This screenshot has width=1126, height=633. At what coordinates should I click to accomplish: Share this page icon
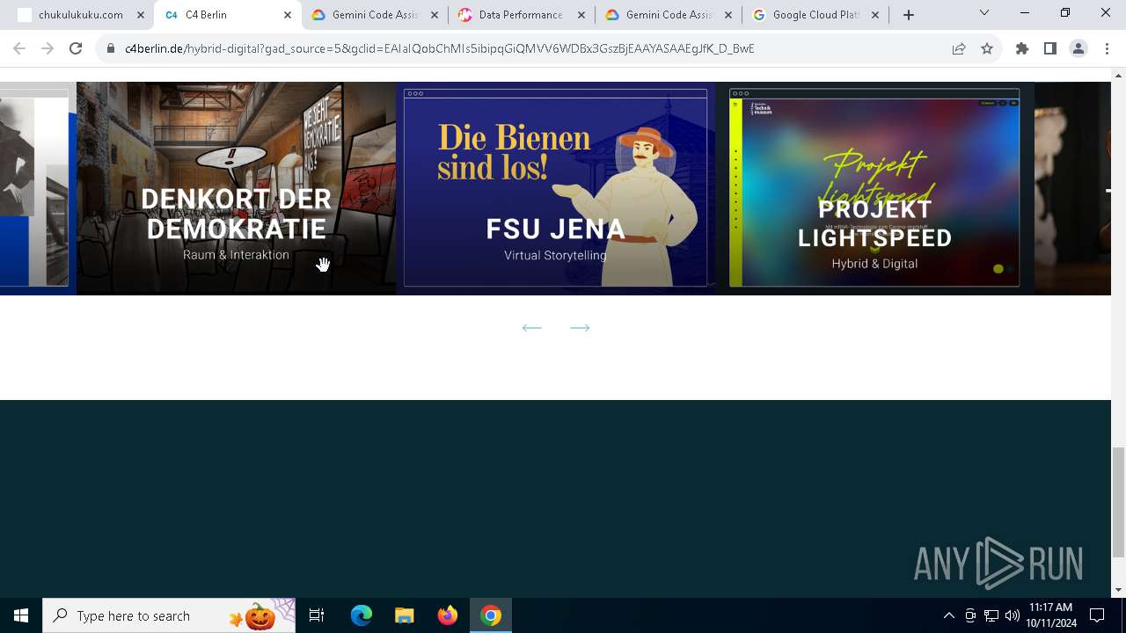pos(959,48)
